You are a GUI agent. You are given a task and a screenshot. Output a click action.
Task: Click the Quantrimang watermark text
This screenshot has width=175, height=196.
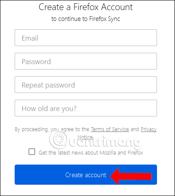(x=104, y=141)
